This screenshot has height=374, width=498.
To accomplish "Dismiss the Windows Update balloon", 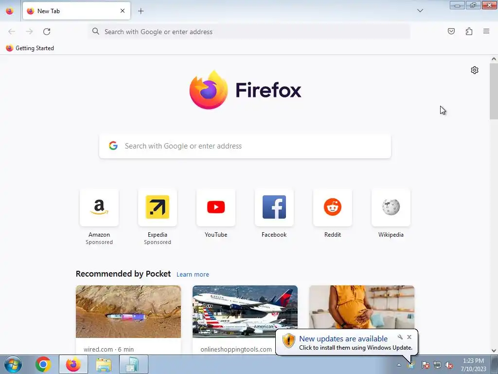I will [409, 337].
